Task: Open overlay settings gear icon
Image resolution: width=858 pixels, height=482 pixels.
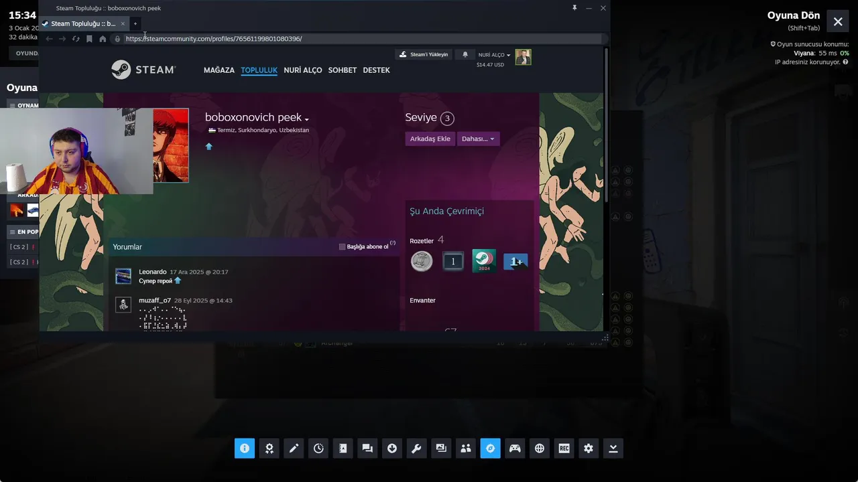Action: click(x=589, y=449)
